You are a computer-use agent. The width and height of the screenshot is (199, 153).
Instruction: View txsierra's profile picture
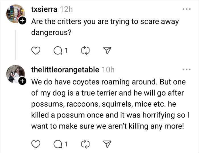click(15, 14)
